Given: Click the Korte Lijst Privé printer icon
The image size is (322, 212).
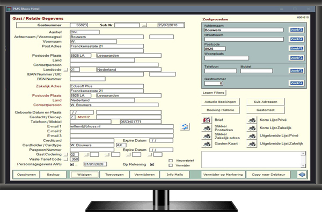Looking at the screenshot, I should tap(252, 120).
